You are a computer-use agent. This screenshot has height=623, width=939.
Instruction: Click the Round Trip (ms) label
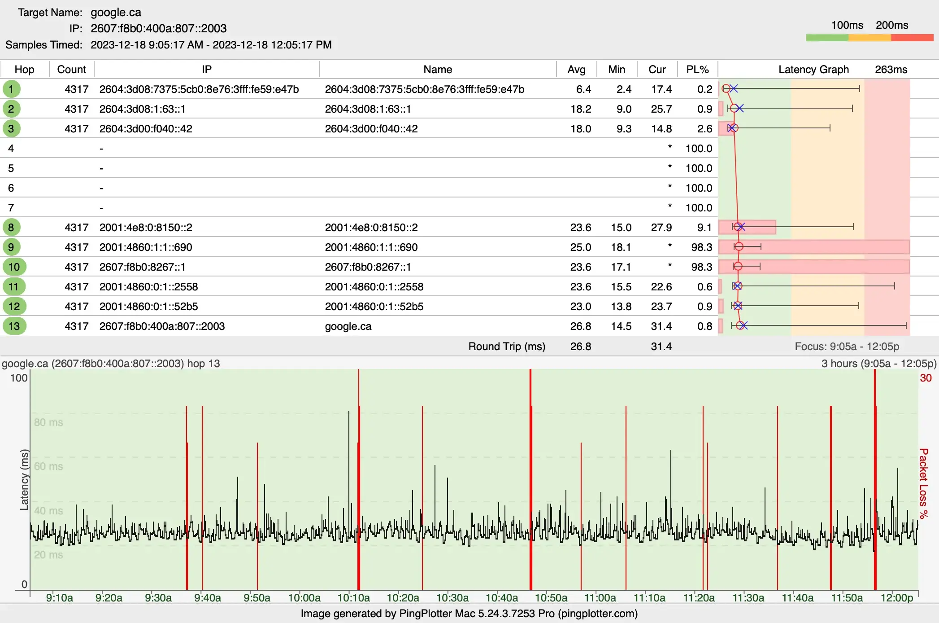507,347
